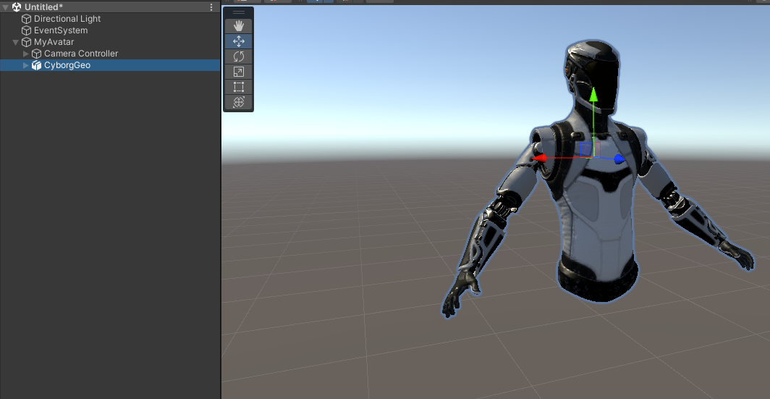Screen dimensions: 770x399
Task: Select the Camera Controller object
Action: pos(80,54)
